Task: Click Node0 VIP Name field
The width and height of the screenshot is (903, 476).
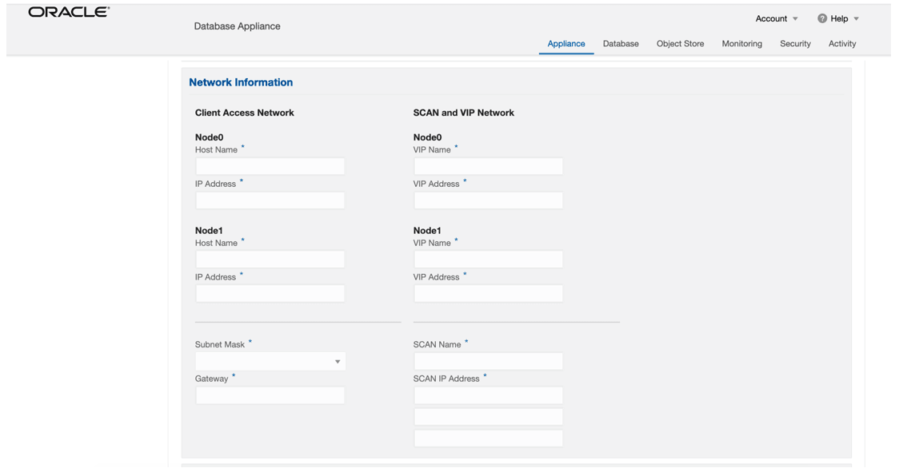Action: click(488, 165)
